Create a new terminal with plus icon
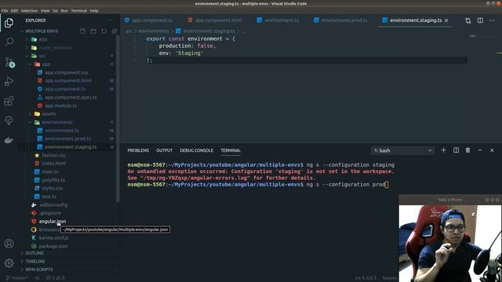The width and height of the screenshot is (502, 282). pyautogui.click(x=443, y=150)
